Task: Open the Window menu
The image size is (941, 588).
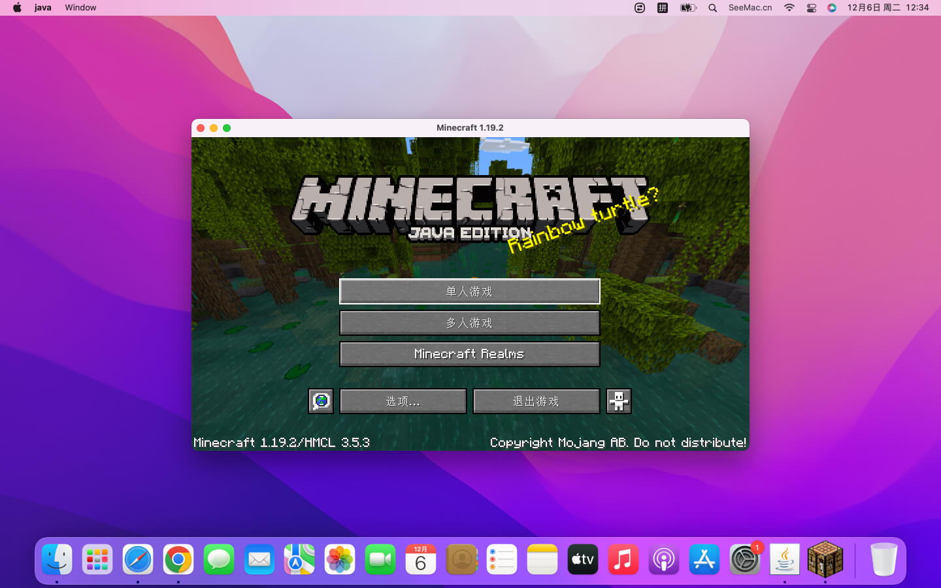Action: 80,8
